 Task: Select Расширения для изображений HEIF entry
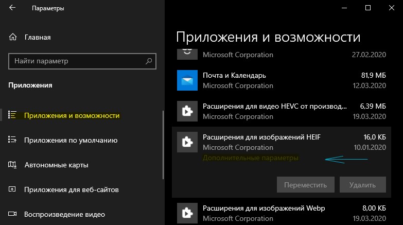click(x=282, y=162)
